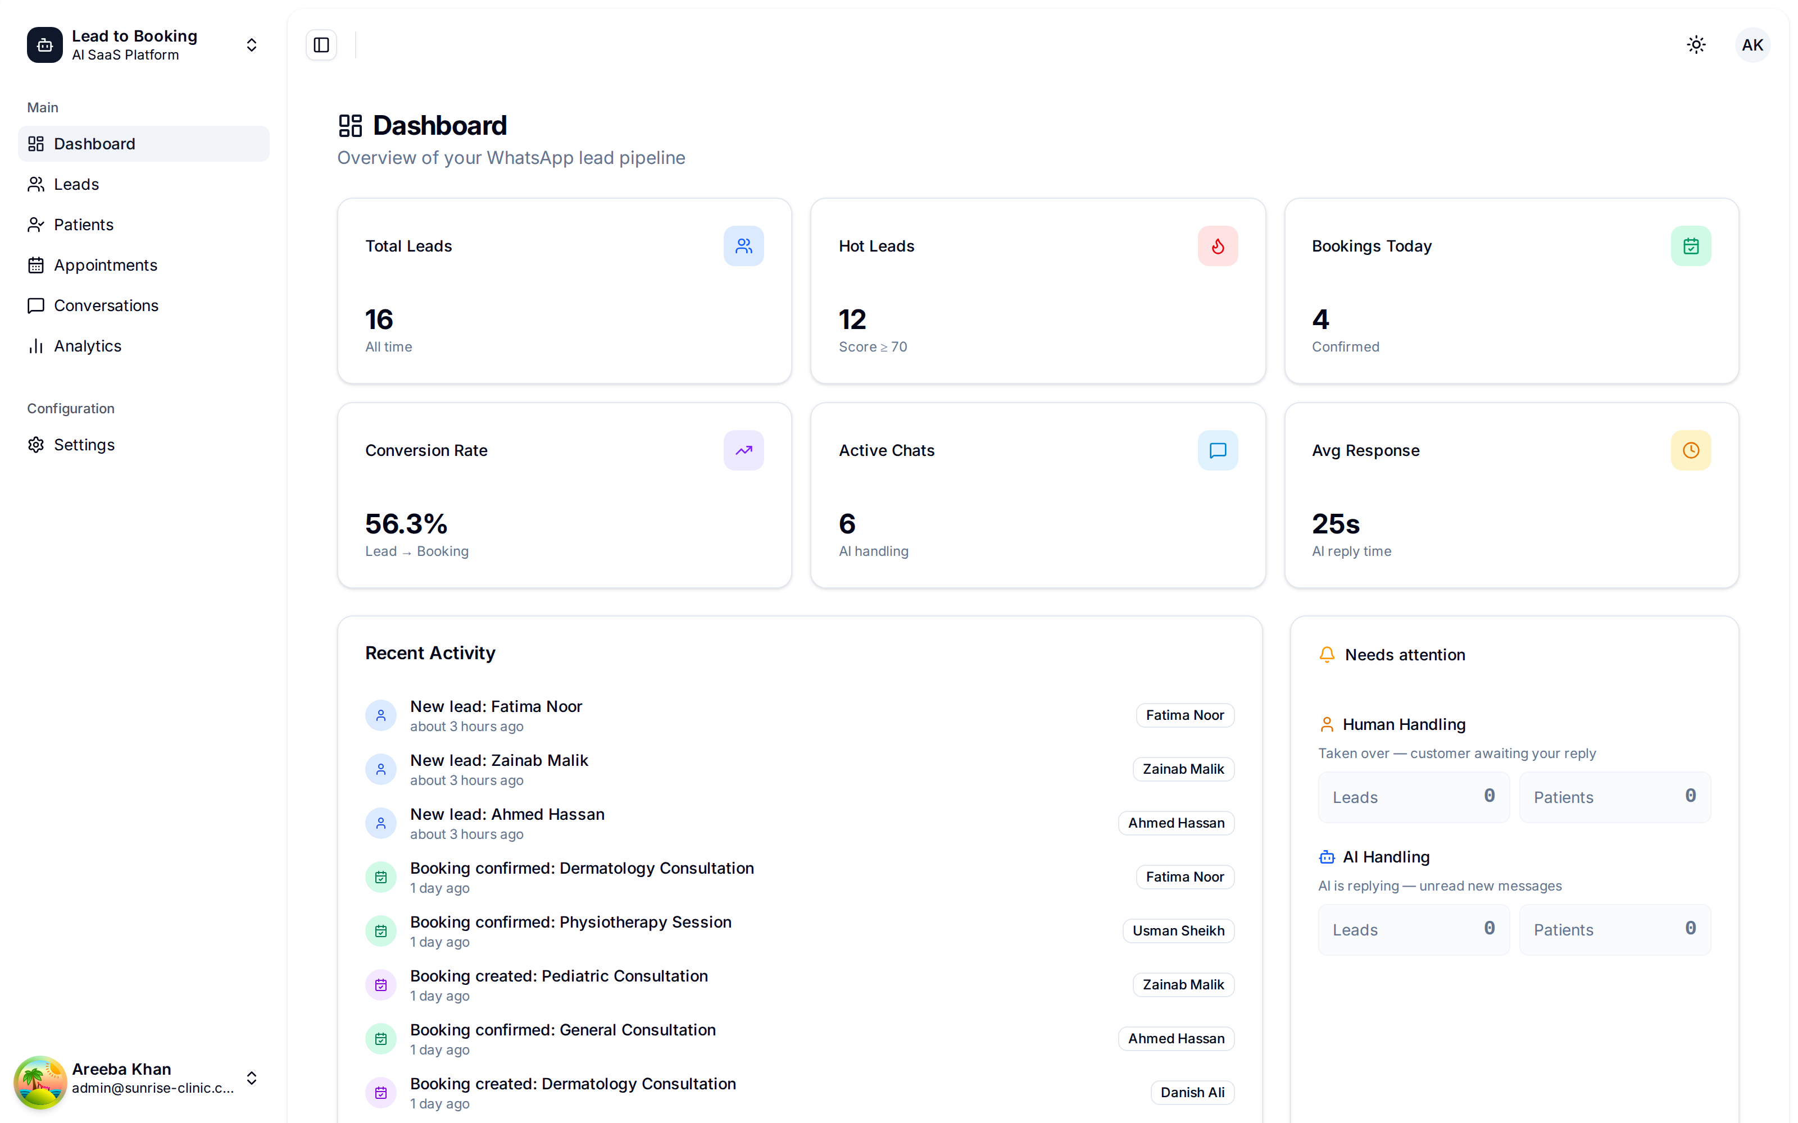This screenshot has height=1123, width=1798.
Task: Click the calendar icon for Pediatric Consultation booking
Action: click(380, 985)
